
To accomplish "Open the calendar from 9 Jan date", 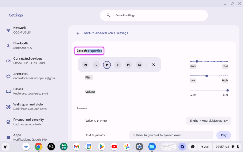I will coord(205,147).
